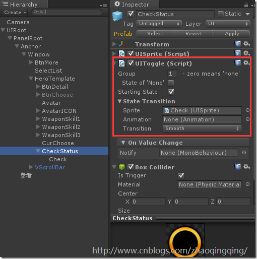Open UIToggle script gear menu
The image size is (257, 259).
coord(246,63)
